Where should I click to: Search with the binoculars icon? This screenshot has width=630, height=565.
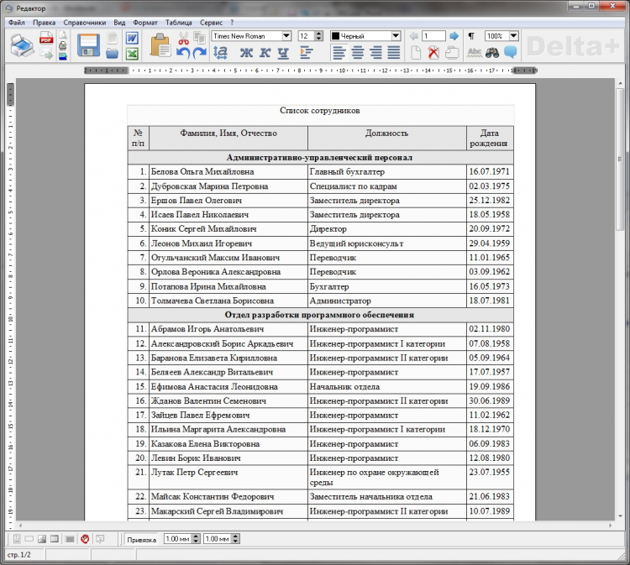(492, 53)
